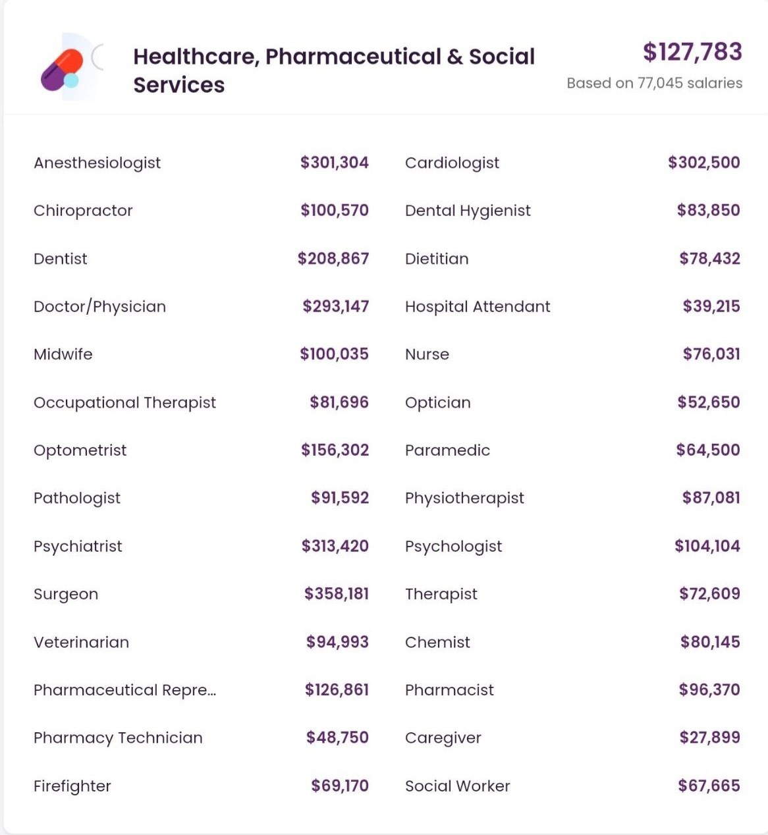Click the Surgeon salary value $358,181
This screenshot has height=835, width=768.
pyautogui.click(x=336, y=594)
